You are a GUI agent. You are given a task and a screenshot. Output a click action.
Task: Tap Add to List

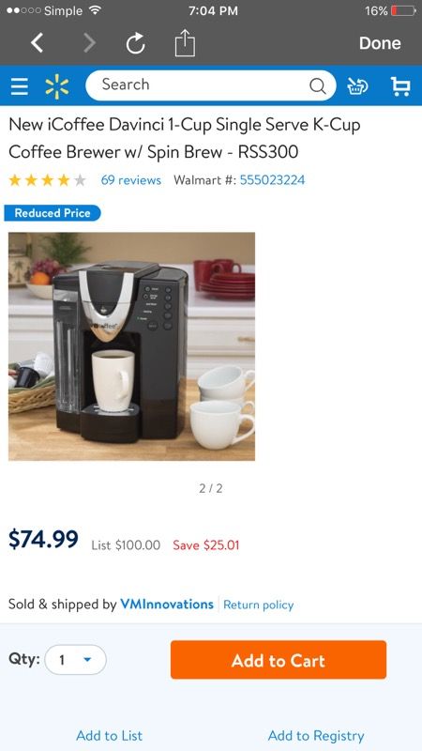[x=109, y=735]
